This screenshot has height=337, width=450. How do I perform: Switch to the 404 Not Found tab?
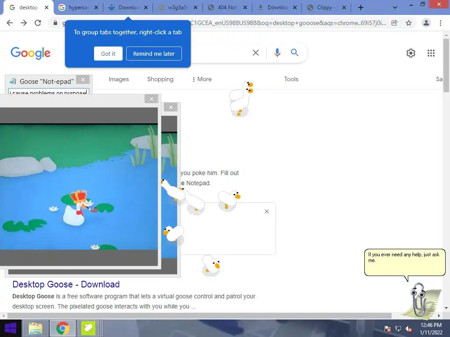point(227,7)
